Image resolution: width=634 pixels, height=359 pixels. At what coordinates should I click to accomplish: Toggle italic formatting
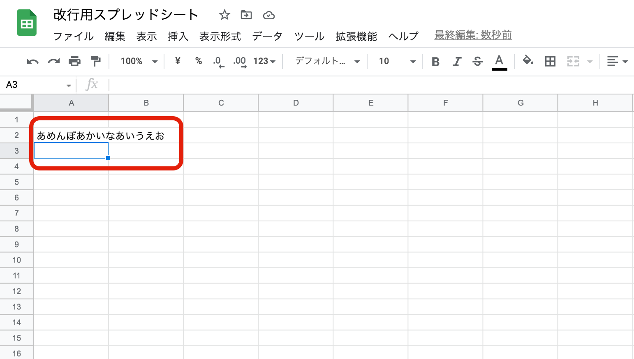click(456, 62)
